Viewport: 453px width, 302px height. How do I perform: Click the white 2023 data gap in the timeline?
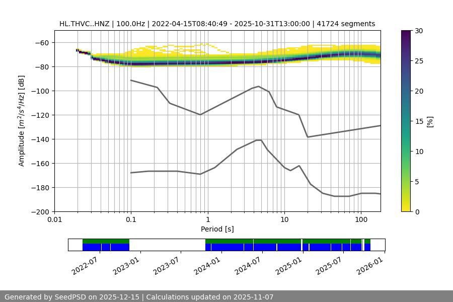pos(167,245)
